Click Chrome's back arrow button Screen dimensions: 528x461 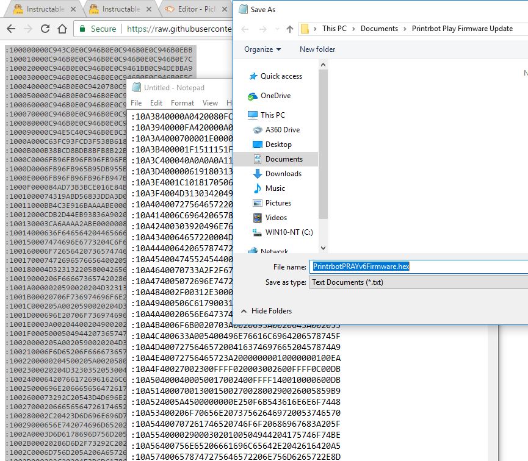[11, 29]
